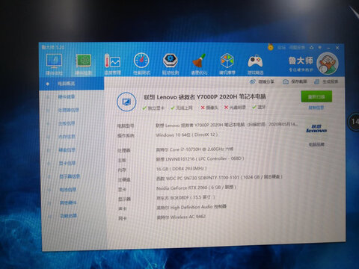Click the 光盘刻录 cross status

[x=235, y=108]
